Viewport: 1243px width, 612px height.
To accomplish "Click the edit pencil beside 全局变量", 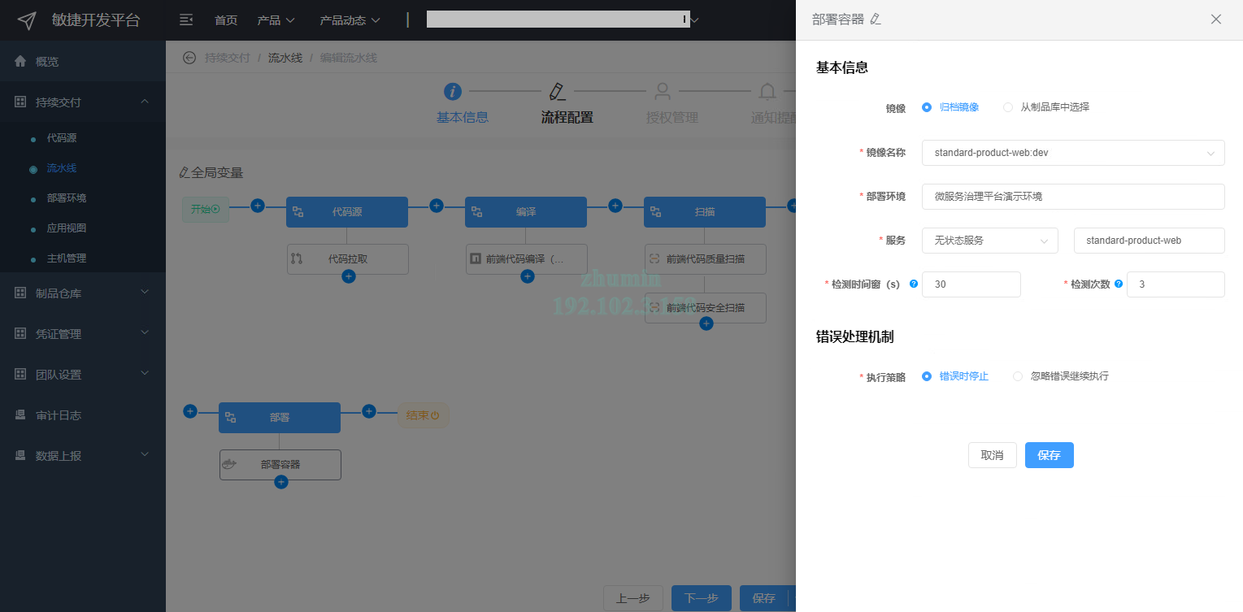I will tap(184, 172).
